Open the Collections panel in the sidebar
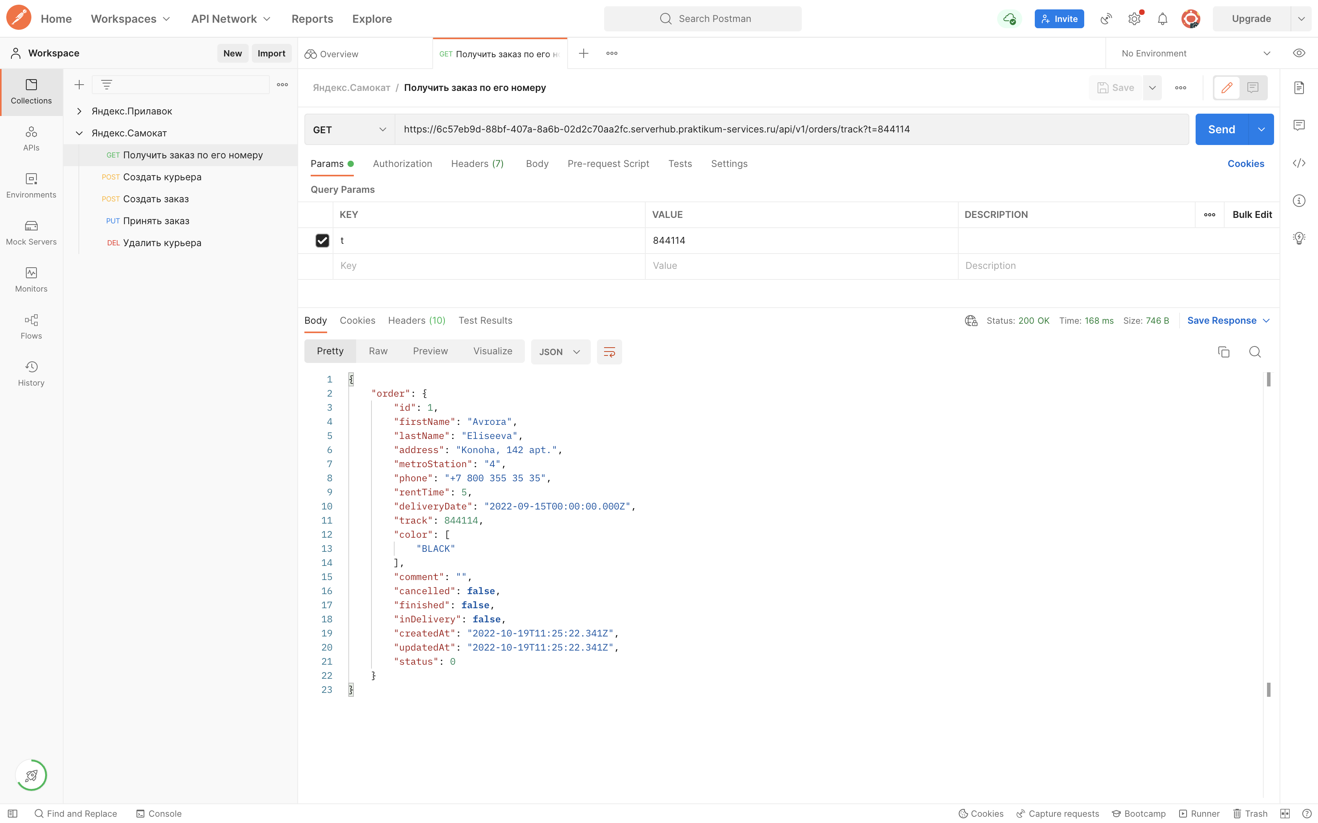Viewport: 1318px width, 823px height. tap(31, 91)
